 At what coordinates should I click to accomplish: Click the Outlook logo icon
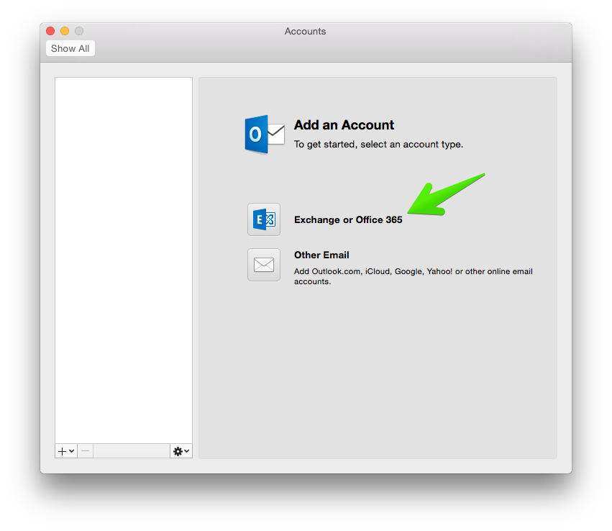pyautogui.click(x=265, y=135)
